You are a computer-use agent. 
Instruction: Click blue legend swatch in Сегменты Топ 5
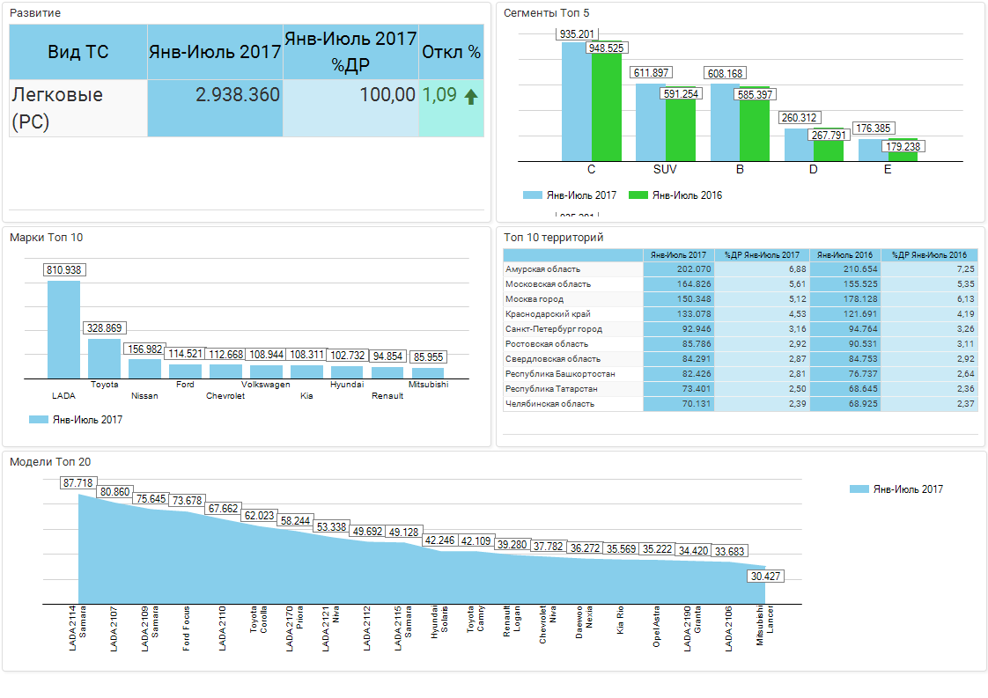533,195
